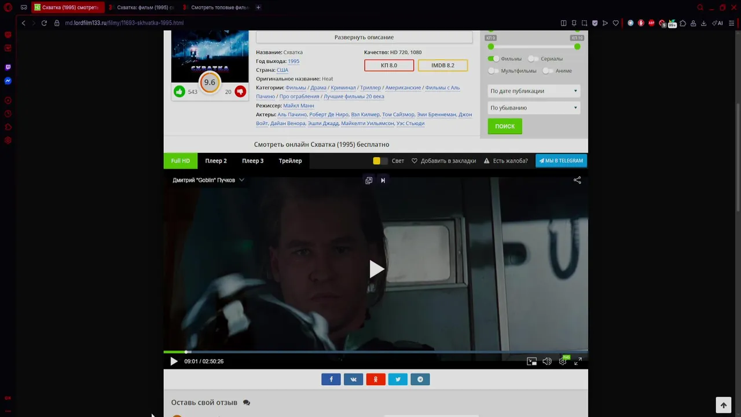Toggle the Свет light switch

(x=380, y=161)
